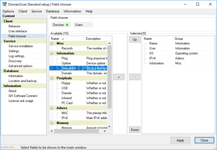Remove field with the minus button
217x150 pixels.
click(135, 77)
